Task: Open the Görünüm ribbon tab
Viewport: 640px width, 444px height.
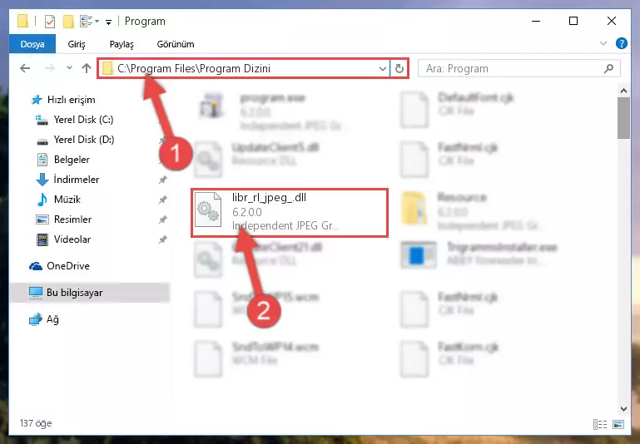Action: 176,44
